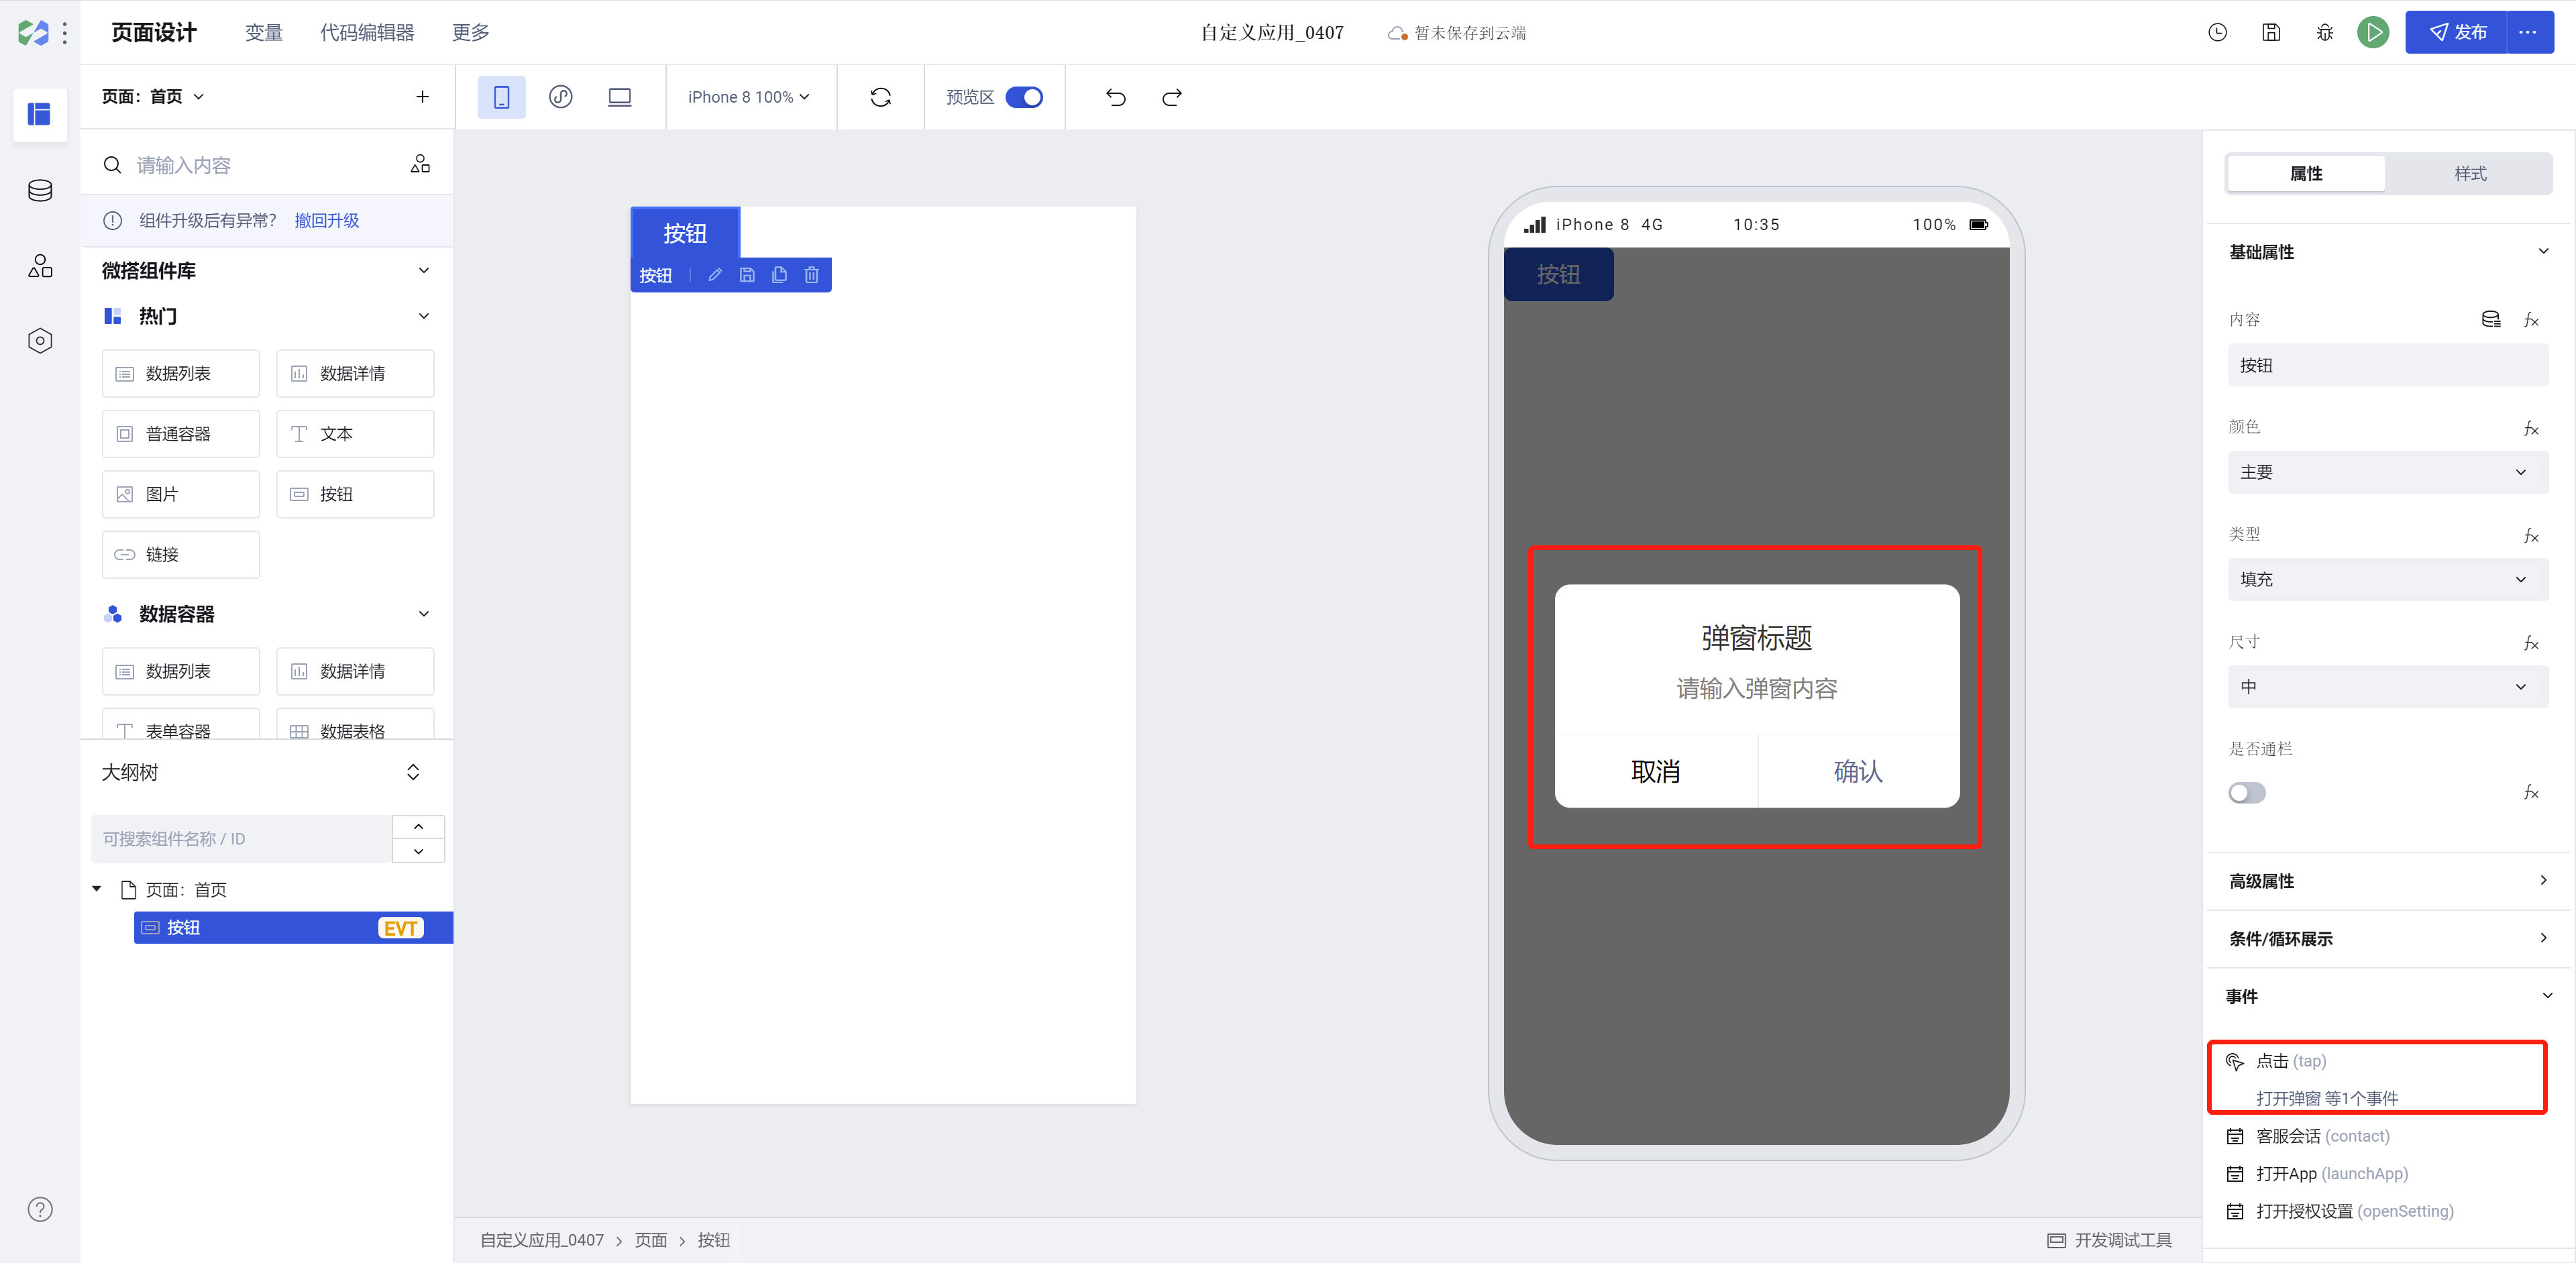The width and height of the screenshot is (2576, 1263).
Task: Open the page design sidebar icon
Action: tap(40, 114)
